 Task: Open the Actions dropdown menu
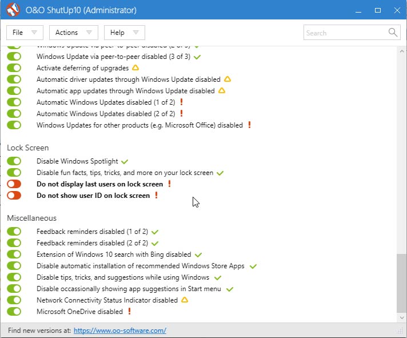click(74, 33)
